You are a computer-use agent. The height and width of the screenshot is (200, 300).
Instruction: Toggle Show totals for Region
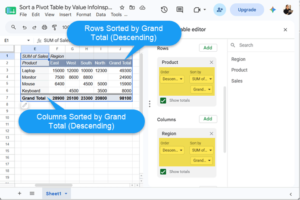coord(163,172)
